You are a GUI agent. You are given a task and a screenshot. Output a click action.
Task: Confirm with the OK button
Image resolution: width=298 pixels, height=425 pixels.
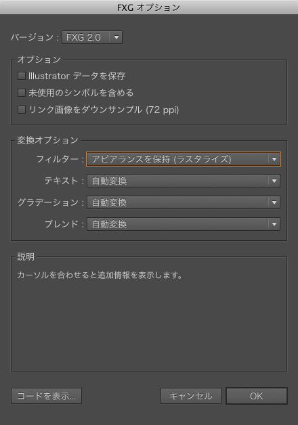pyautogui.click(x=257, y=396)
